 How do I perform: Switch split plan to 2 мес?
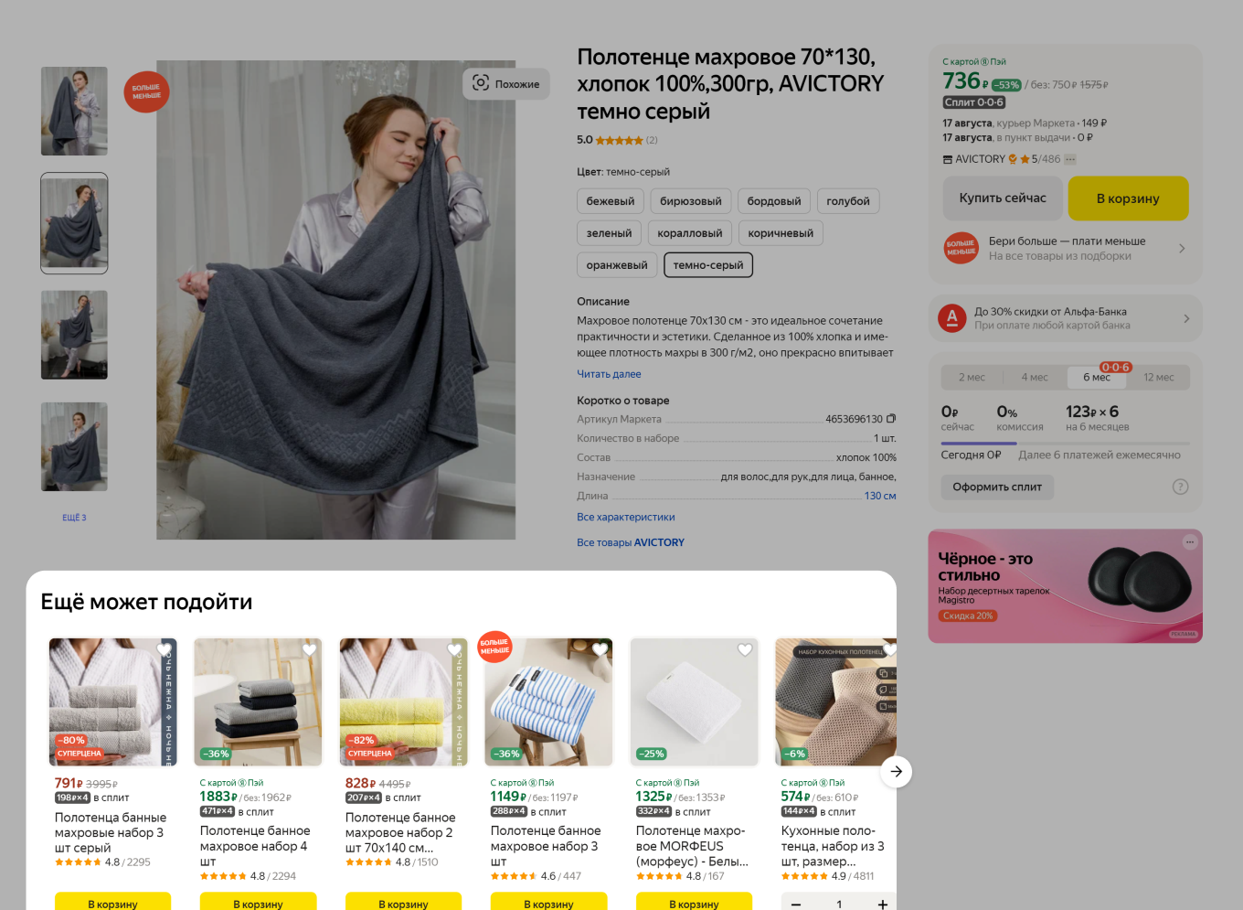[972, 378]
